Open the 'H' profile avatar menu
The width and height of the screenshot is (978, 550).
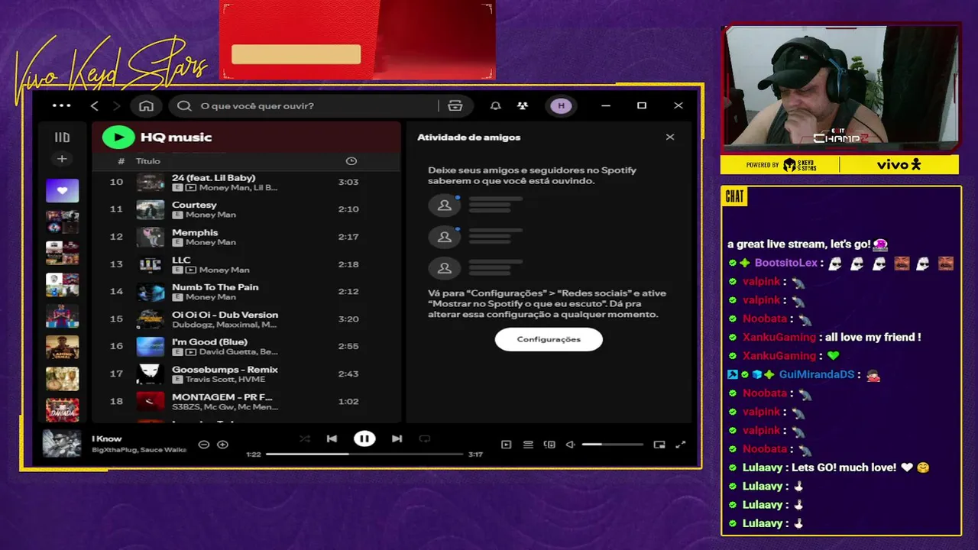[x=561, y=106]
